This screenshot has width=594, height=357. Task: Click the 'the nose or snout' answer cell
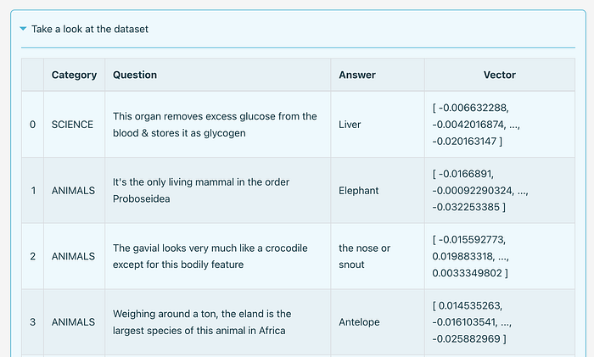[364, 256]
